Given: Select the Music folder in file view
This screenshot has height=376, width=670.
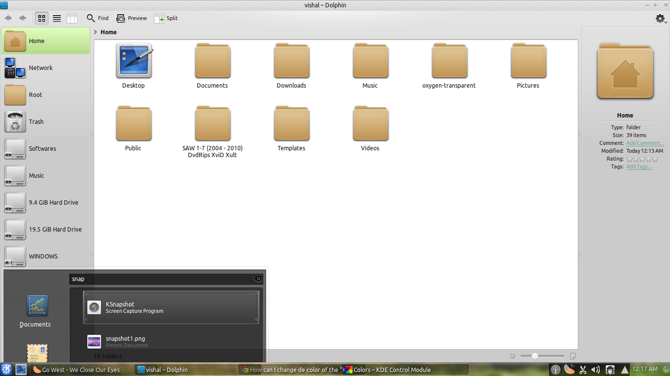Looking at the screenshot, I should pyautogui.click(x=370, y=66).
